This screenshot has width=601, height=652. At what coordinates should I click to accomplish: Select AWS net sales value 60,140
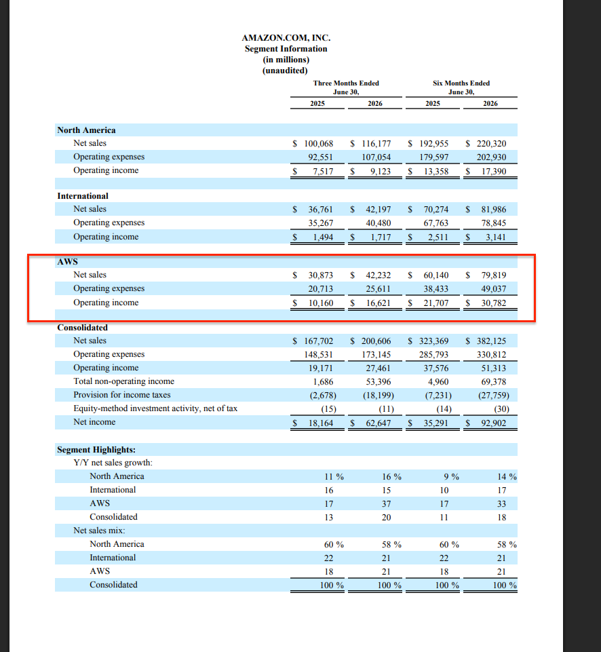(x=436, y=275)
